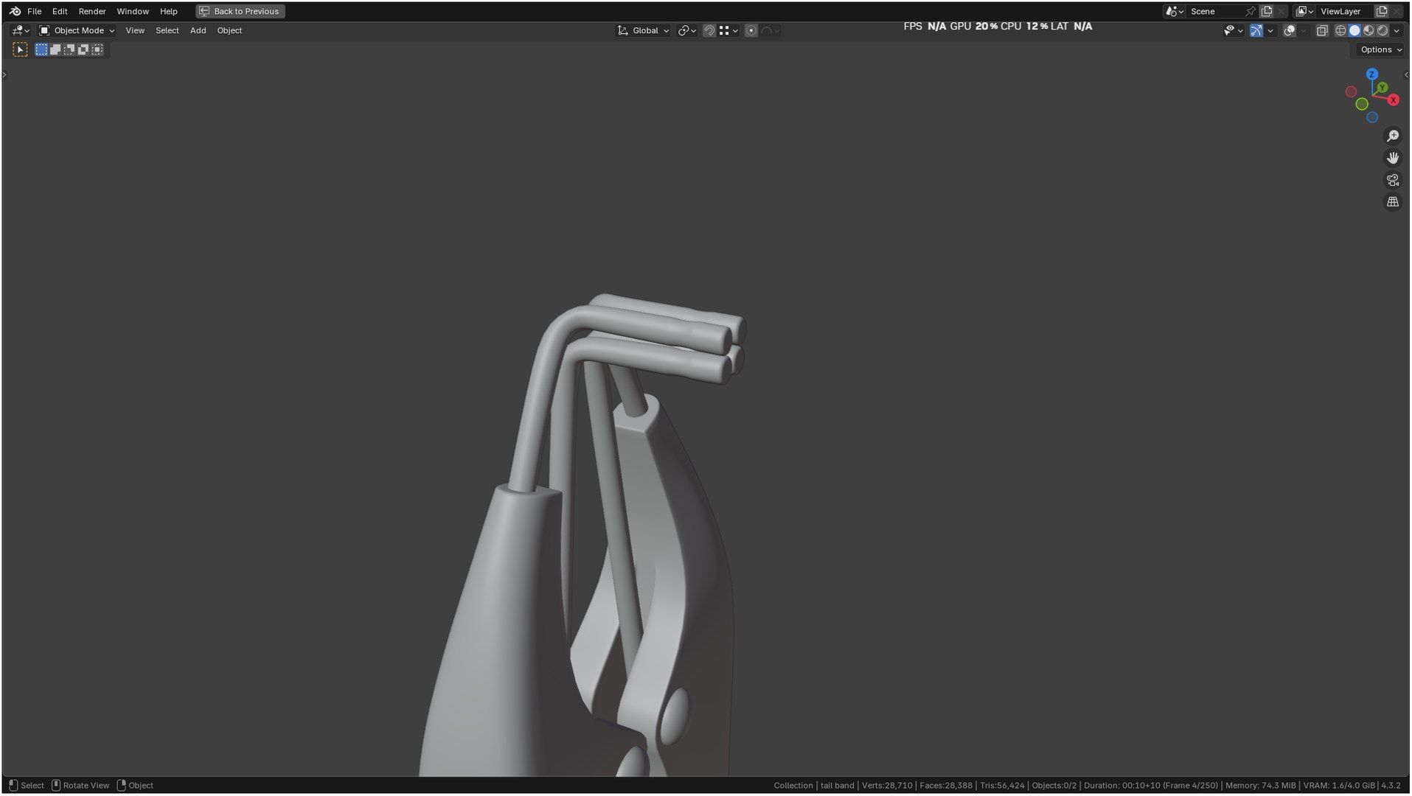Open snapping options dropdown
The image size is (1412, 796).
pos(728,31)
